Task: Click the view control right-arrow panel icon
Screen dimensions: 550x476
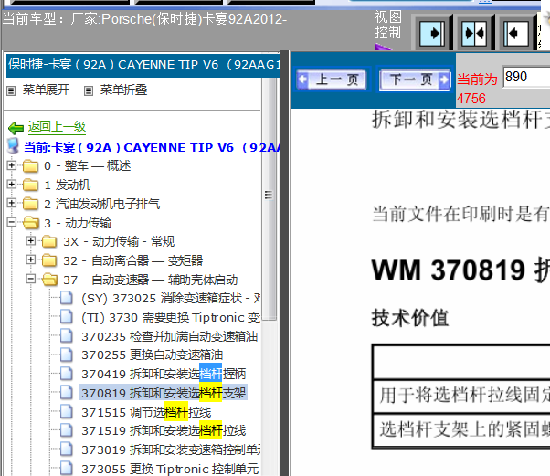Action: point(432,34)
